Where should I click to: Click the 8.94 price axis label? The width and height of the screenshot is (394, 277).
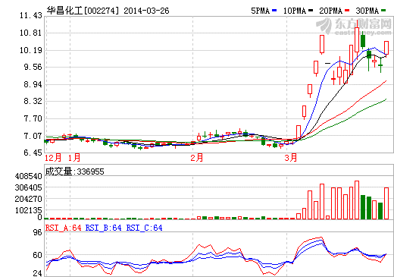[33, 84]
